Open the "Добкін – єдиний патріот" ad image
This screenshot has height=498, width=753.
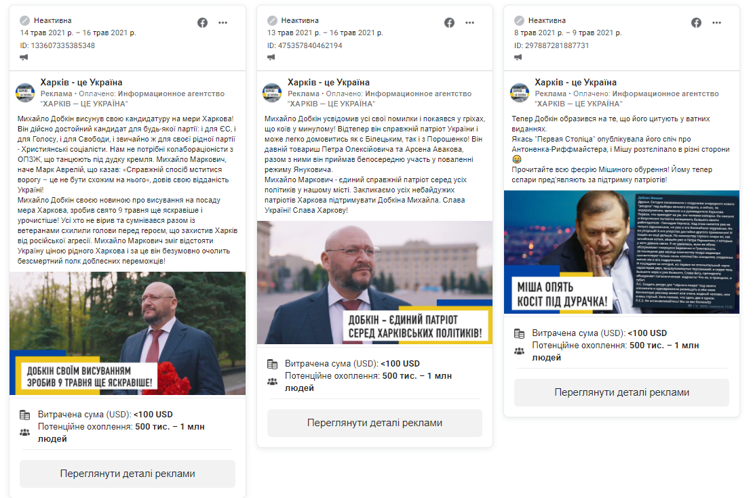(374, 282)
